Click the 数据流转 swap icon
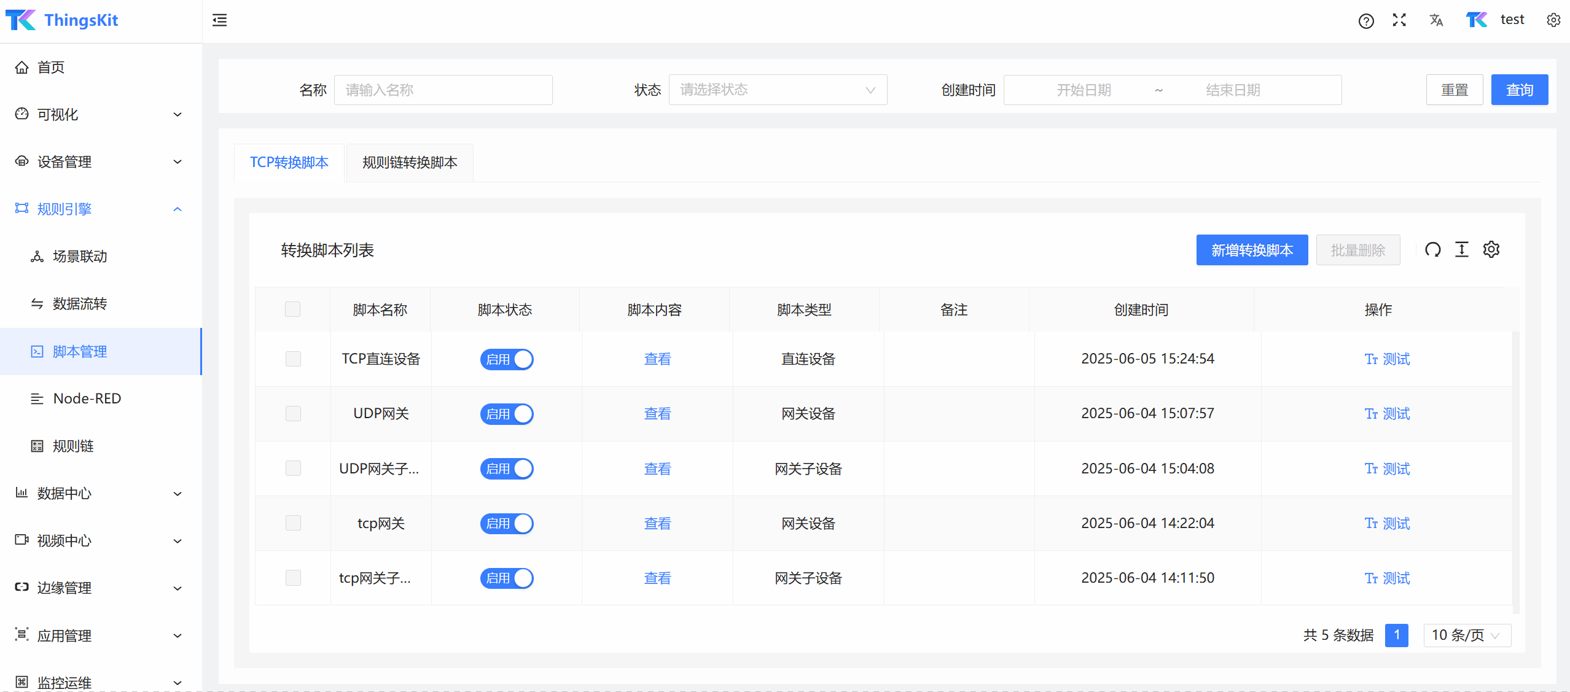Screen dimensions: 1570x692 (x=37, y=304)
